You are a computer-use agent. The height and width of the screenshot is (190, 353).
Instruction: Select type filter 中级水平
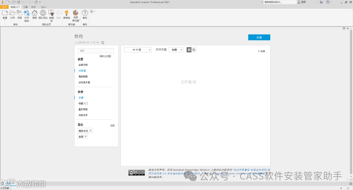83,115
